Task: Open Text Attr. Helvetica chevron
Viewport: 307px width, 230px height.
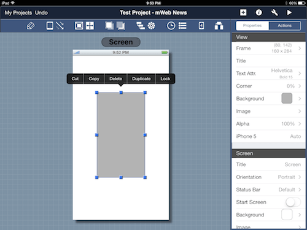Action: pos(300,74)
